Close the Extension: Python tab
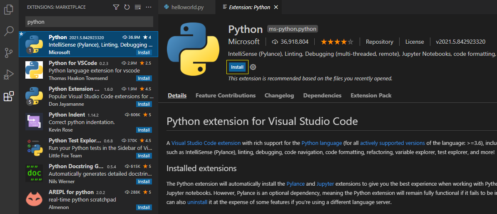Screen dimensions: 497x214 (276, 7)
